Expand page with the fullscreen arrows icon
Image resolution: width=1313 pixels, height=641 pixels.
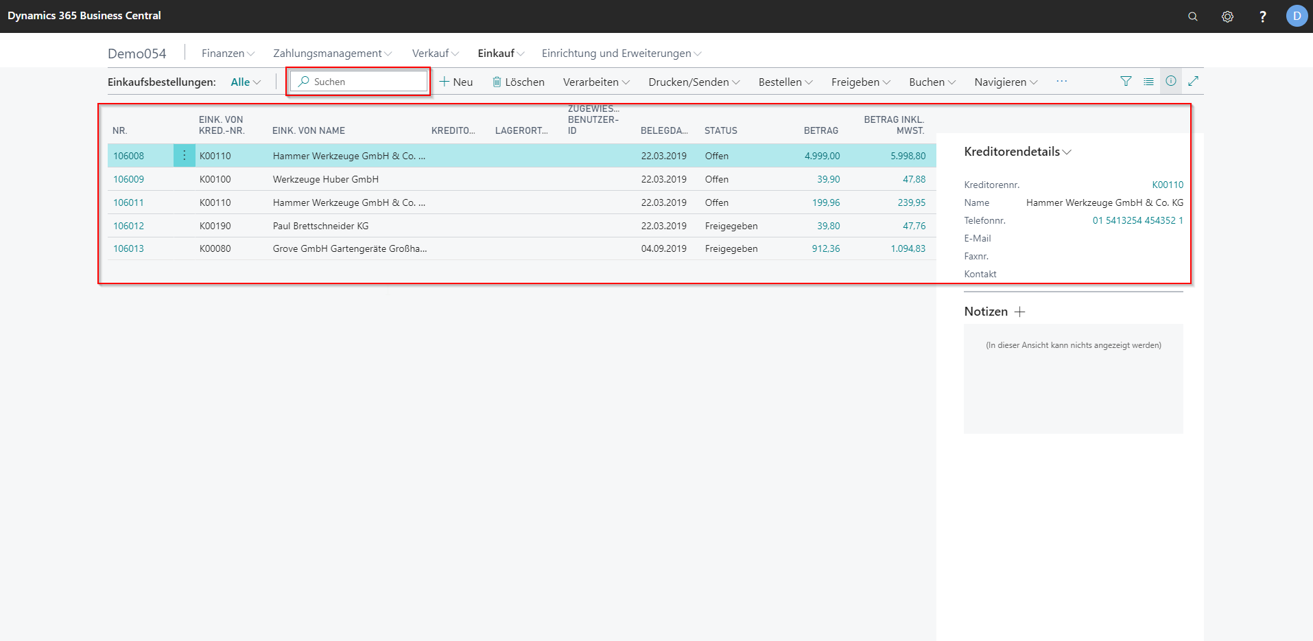click(x=1194, y=81)
